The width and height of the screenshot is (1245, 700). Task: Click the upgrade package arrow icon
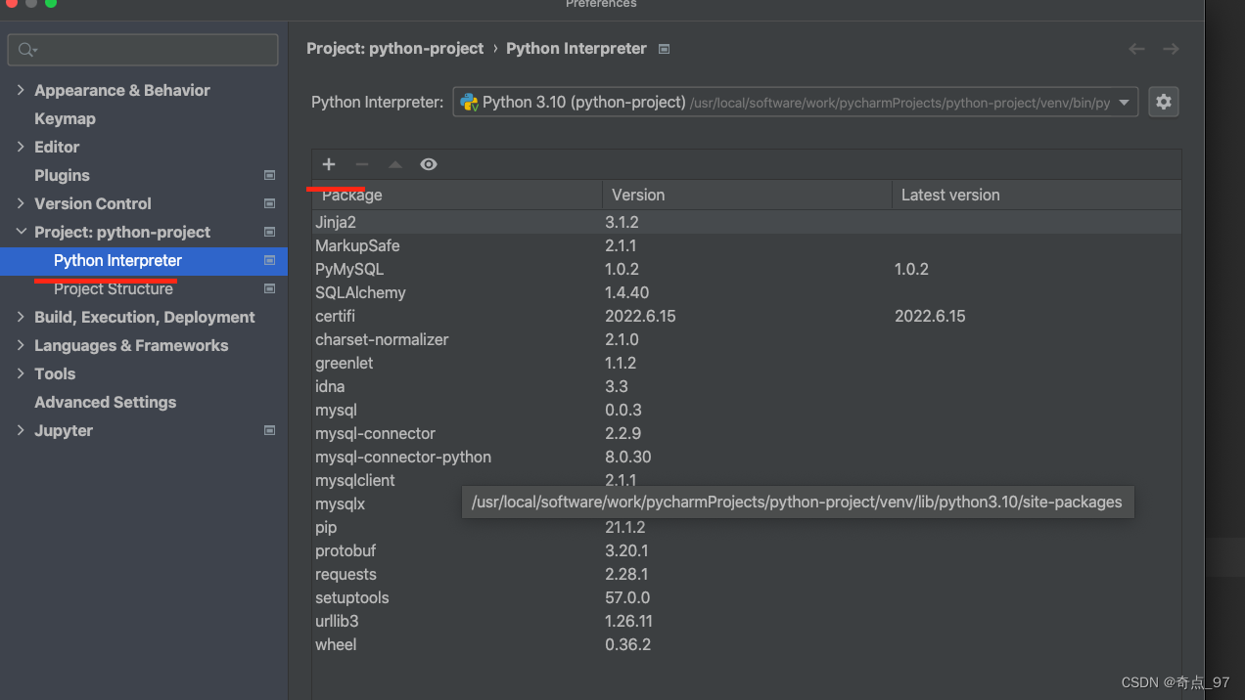pyautogui.click(x=395, y=164)
